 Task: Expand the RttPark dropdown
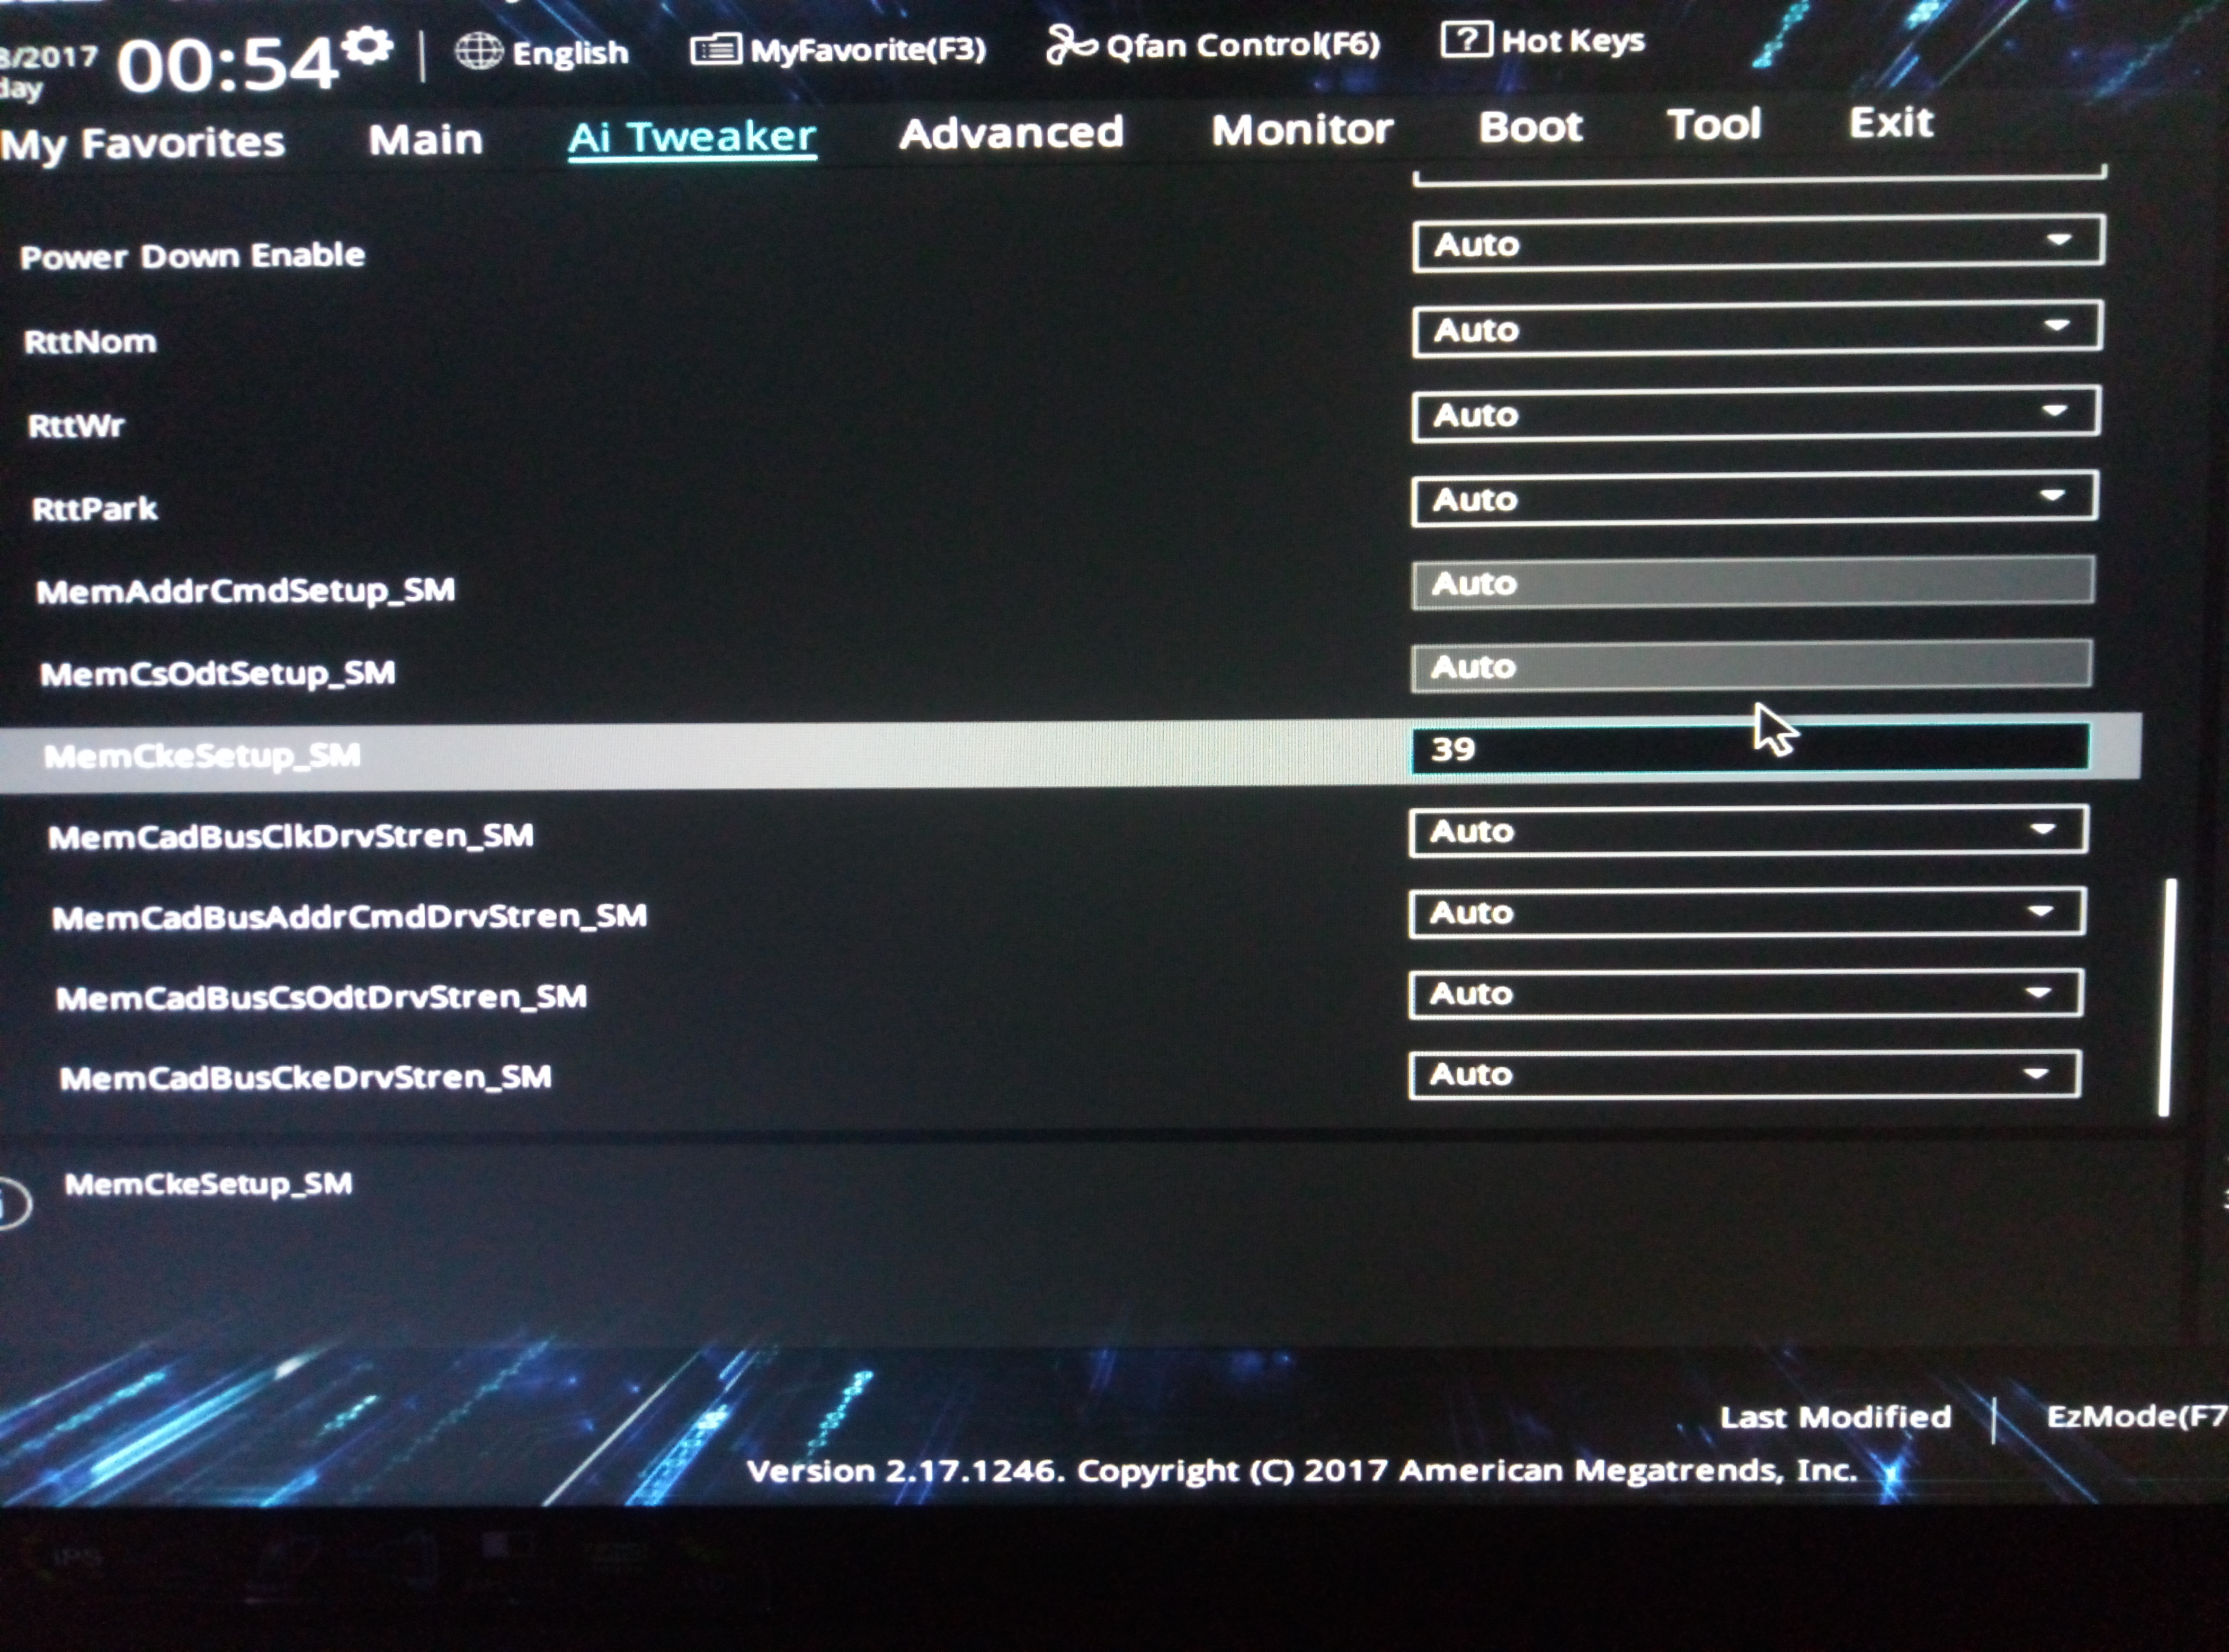pos(1754,497)
